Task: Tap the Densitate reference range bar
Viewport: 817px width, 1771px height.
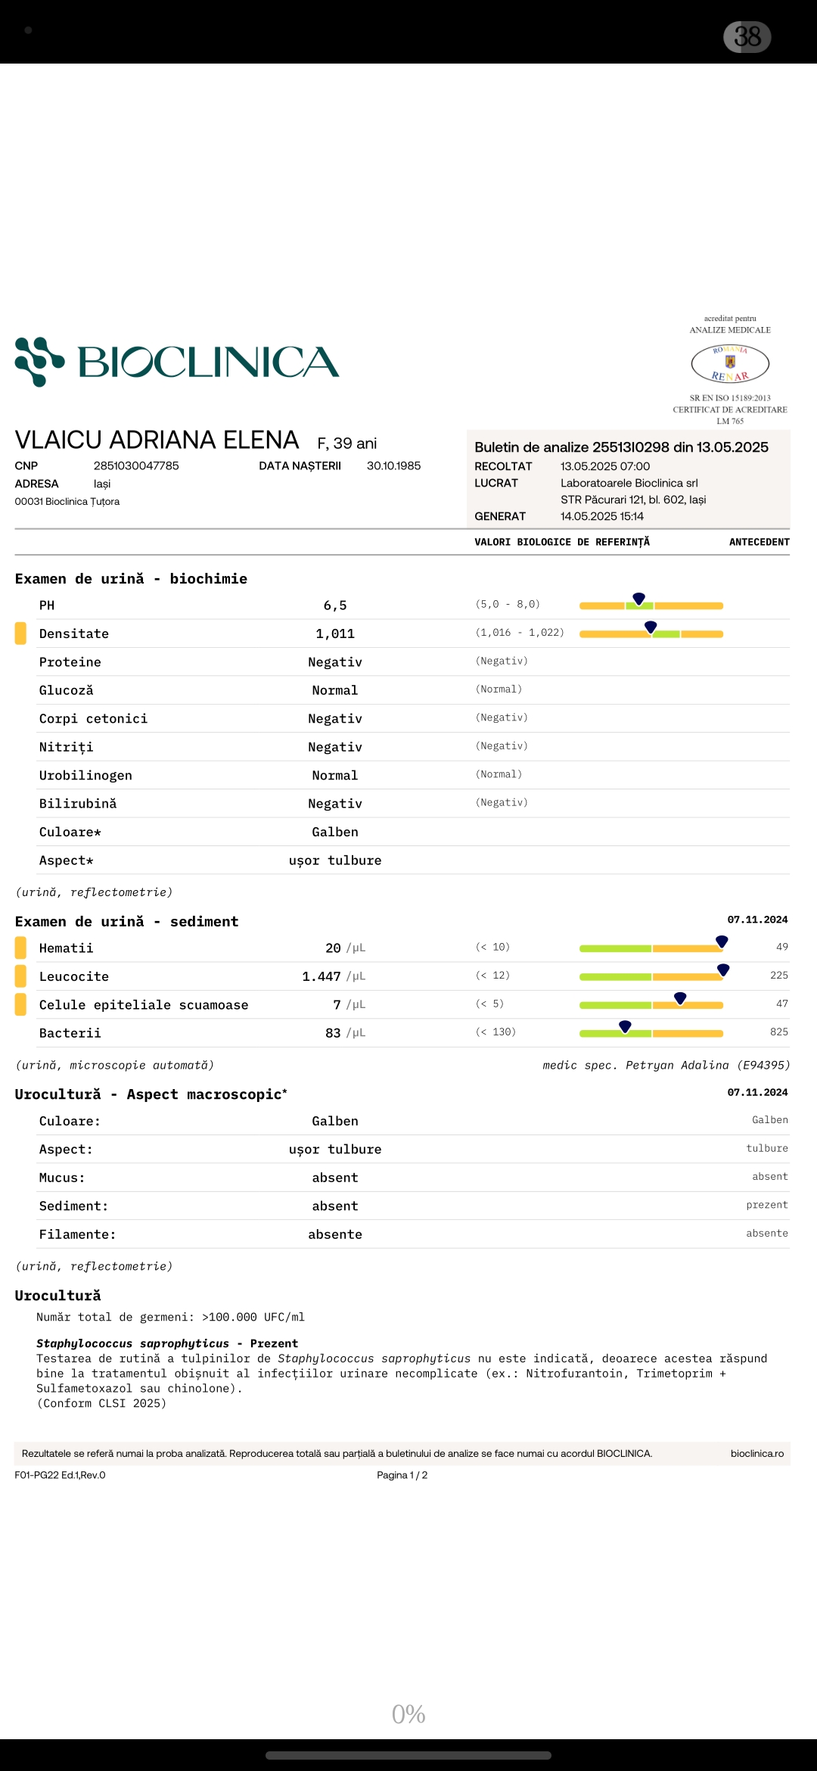Action: [x=651, y=633]
